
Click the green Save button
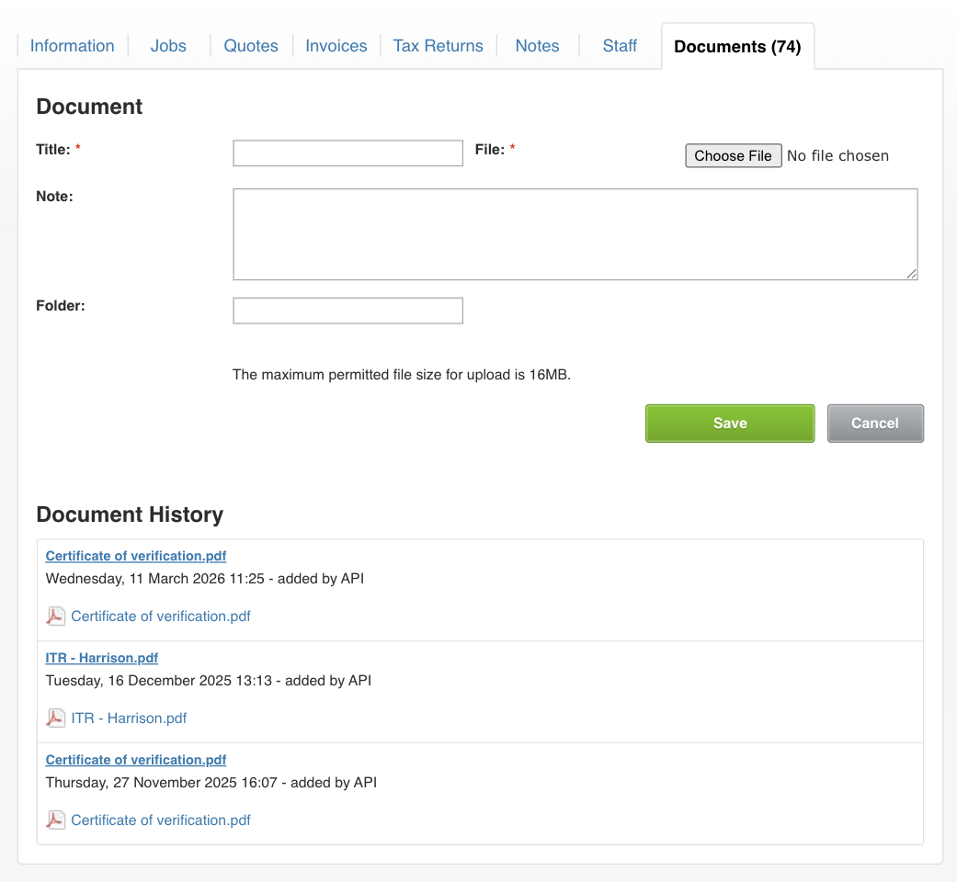729,424
